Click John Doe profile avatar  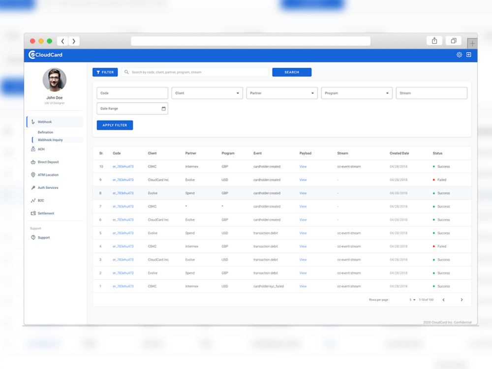[x=55, y=80]
